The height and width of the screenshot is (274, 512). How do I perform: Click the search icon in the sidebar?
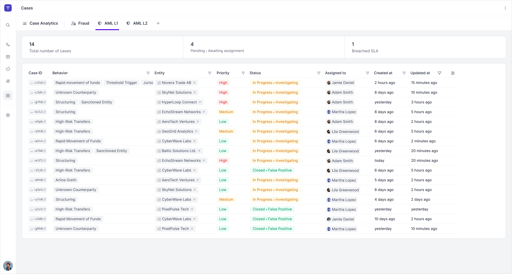click(8, 25)
